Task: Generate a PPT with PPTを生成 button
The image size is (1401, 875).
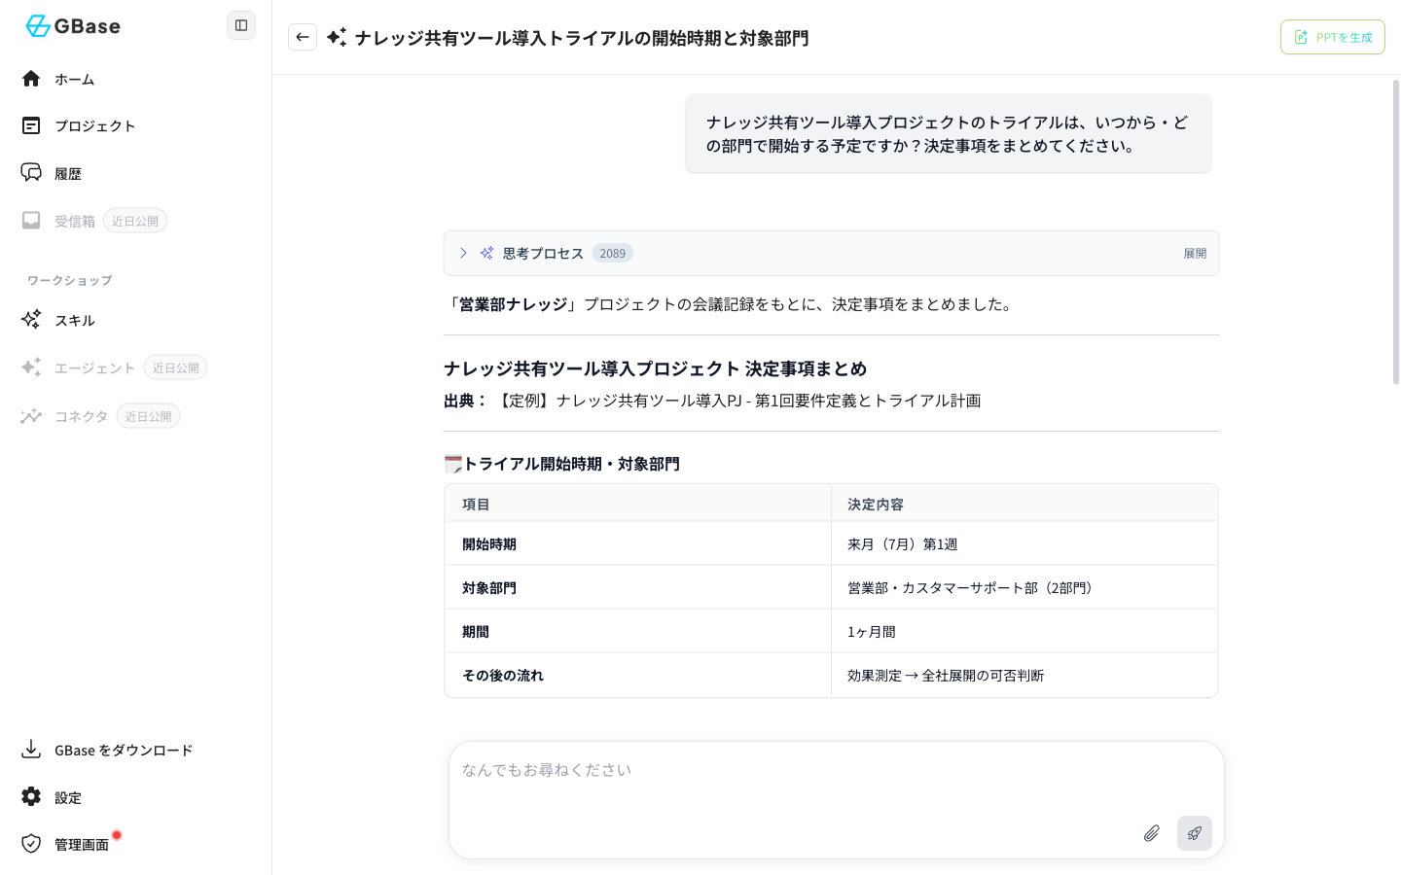Action: (x=1332, y=37)
